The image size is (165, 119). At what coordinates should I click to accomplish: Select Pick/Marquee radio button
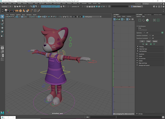point(137,26)
